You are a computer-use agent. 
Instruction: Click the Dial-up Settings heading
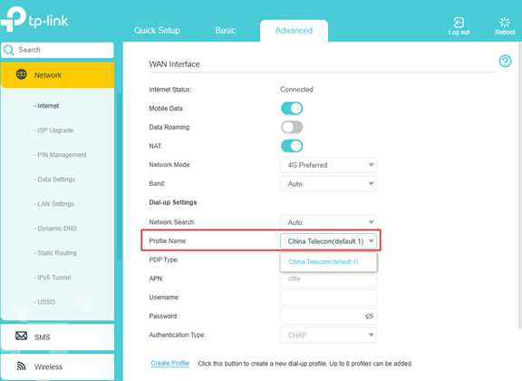(x=173, y=202)
